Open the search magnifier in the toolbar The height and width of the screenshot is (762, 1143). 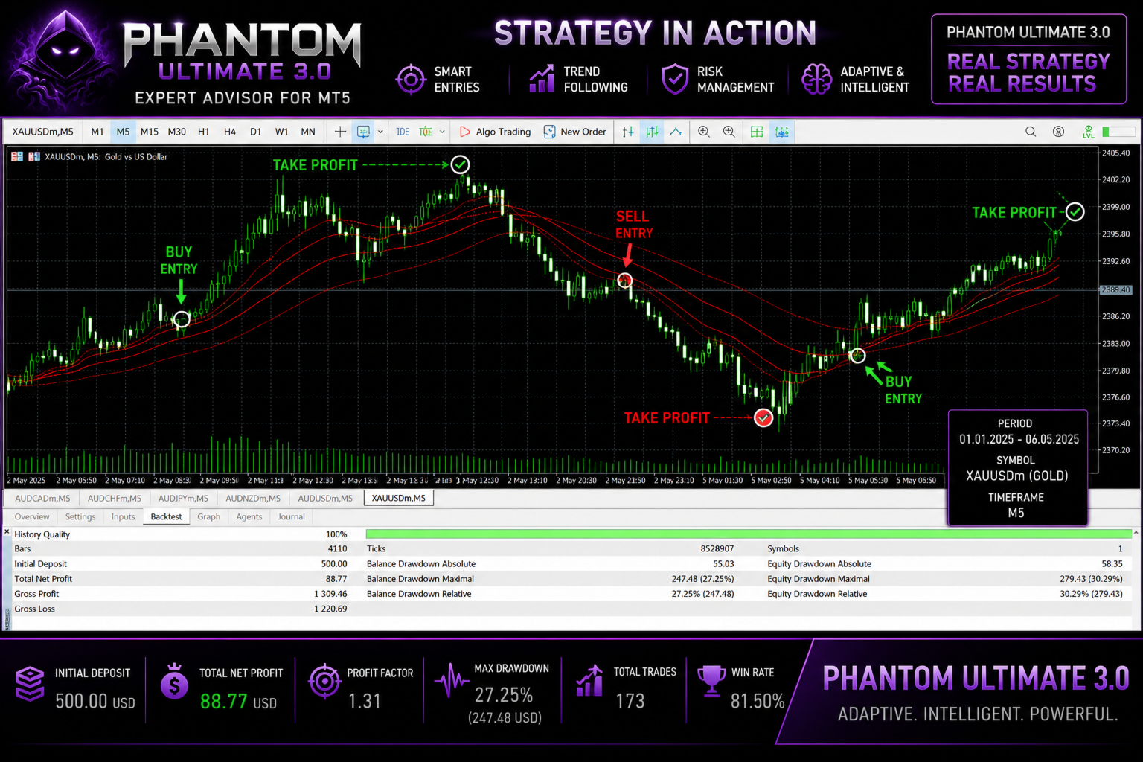coord(1031,132)
